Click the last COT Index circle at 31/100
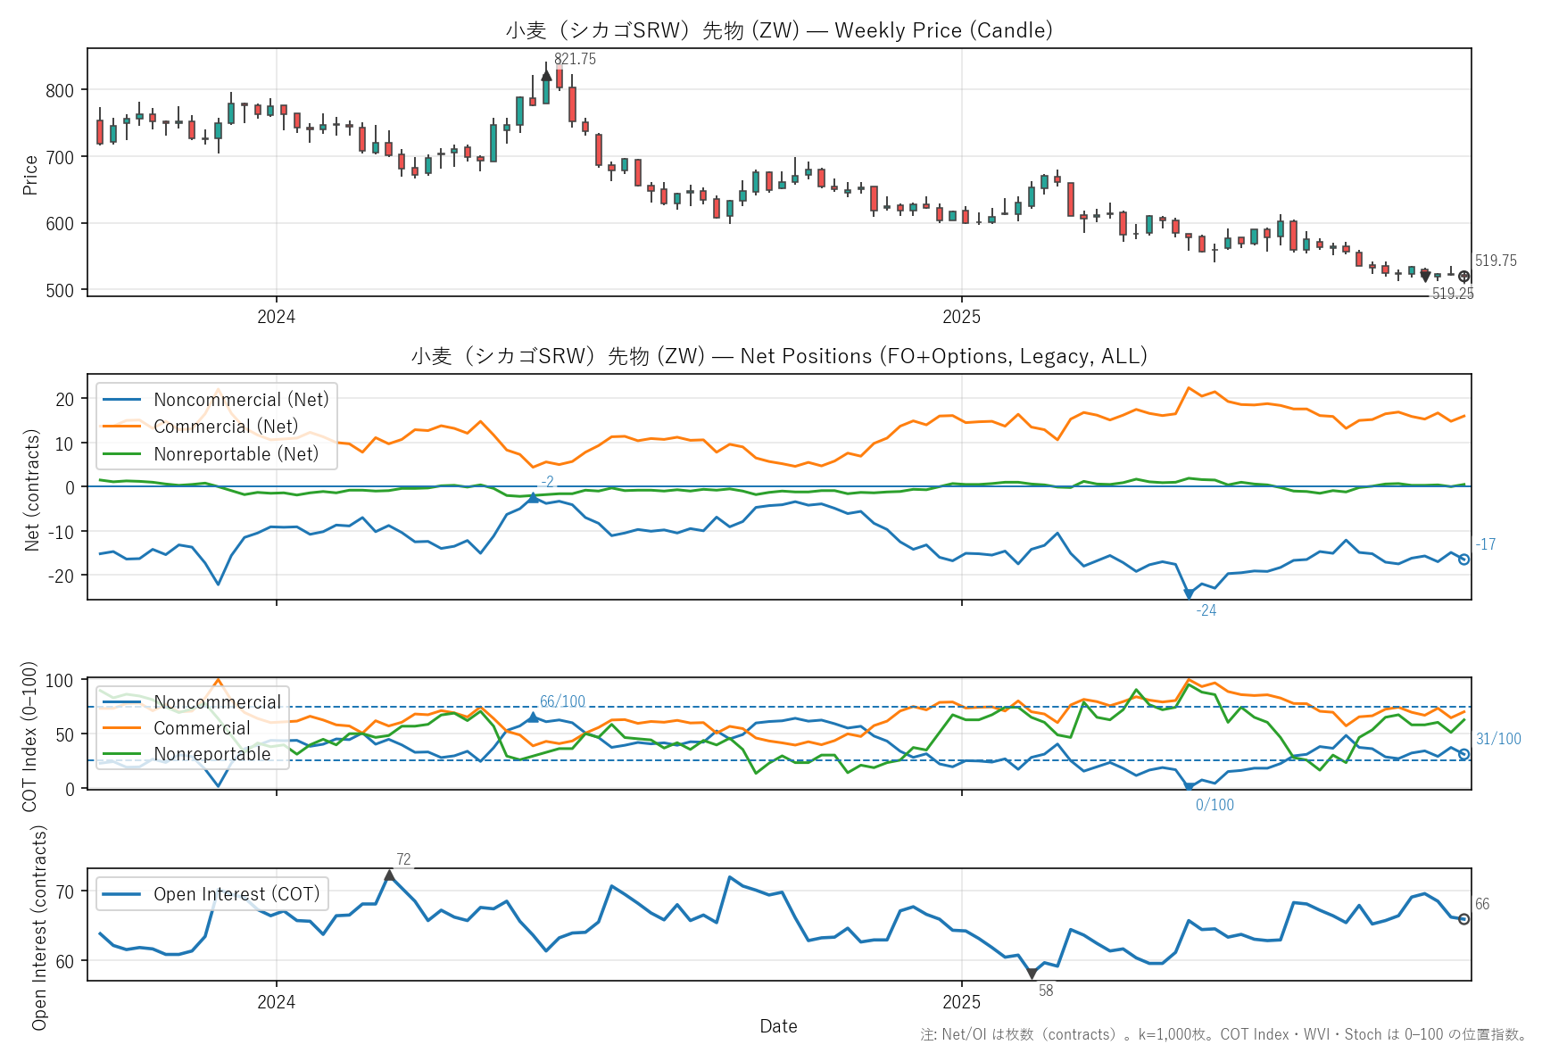 pyautogui.click(x=1464, y=754)
